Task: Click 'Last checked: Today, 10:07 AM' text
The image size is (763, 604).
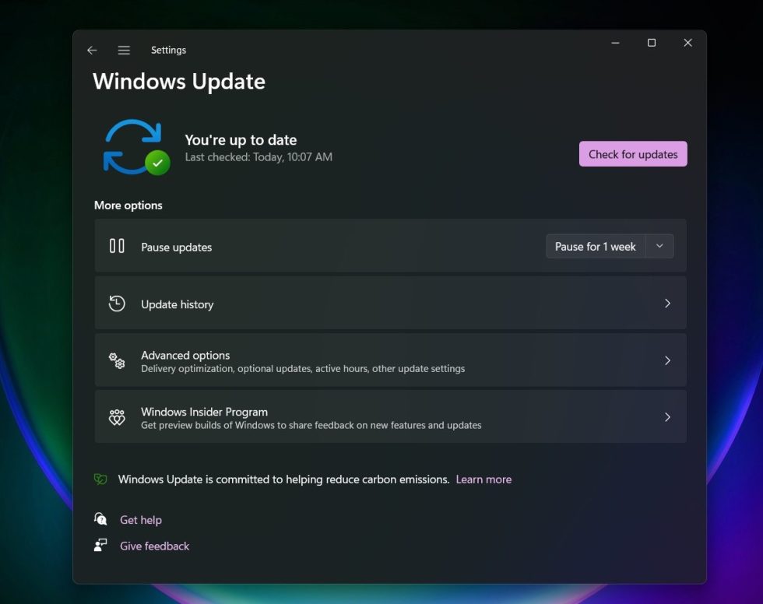Action: 258,157
